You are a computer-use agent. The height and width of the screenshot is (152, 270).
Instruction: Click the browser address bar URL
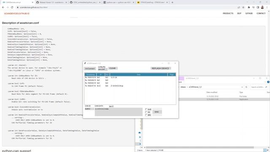(x=34, y=8)
